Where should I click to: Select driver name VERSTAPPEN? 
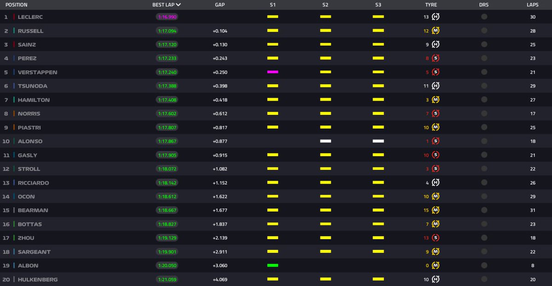(x=38, y=72)
